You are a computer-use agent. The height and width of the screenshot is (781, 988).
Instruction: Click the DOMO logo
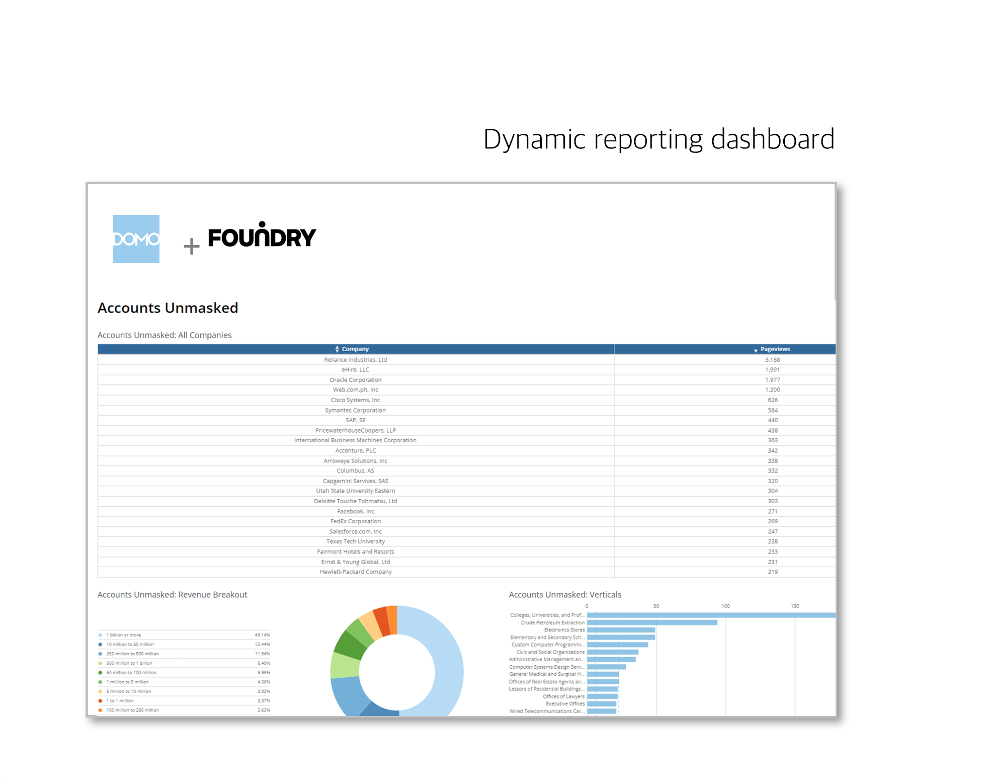click(136, 239)
